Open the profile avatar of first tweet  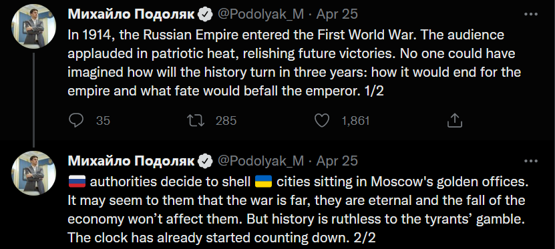click(33, 26)
